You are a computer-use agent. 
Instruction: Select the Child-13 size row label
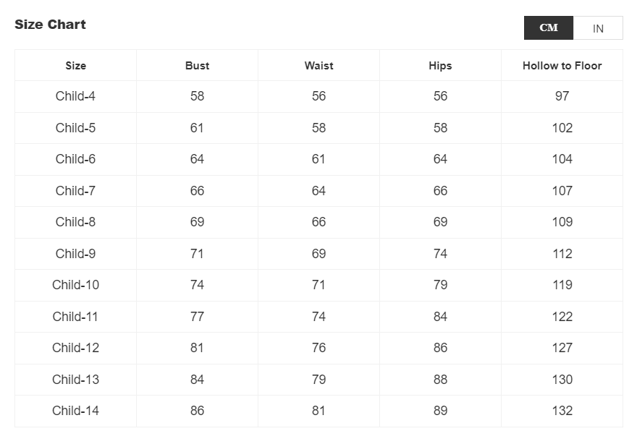75,380
